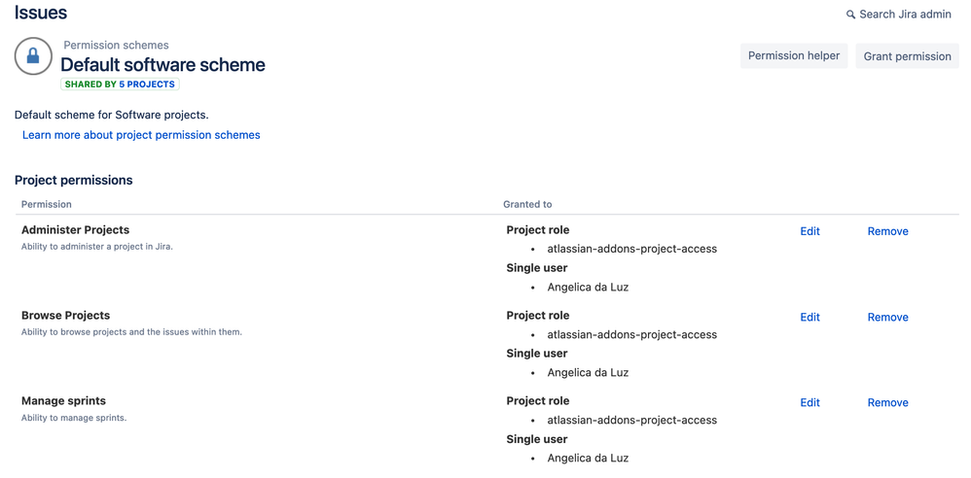Screen dimensions: 971x478
Task: Click the Default software scheme title
Action: coord(162,65)
